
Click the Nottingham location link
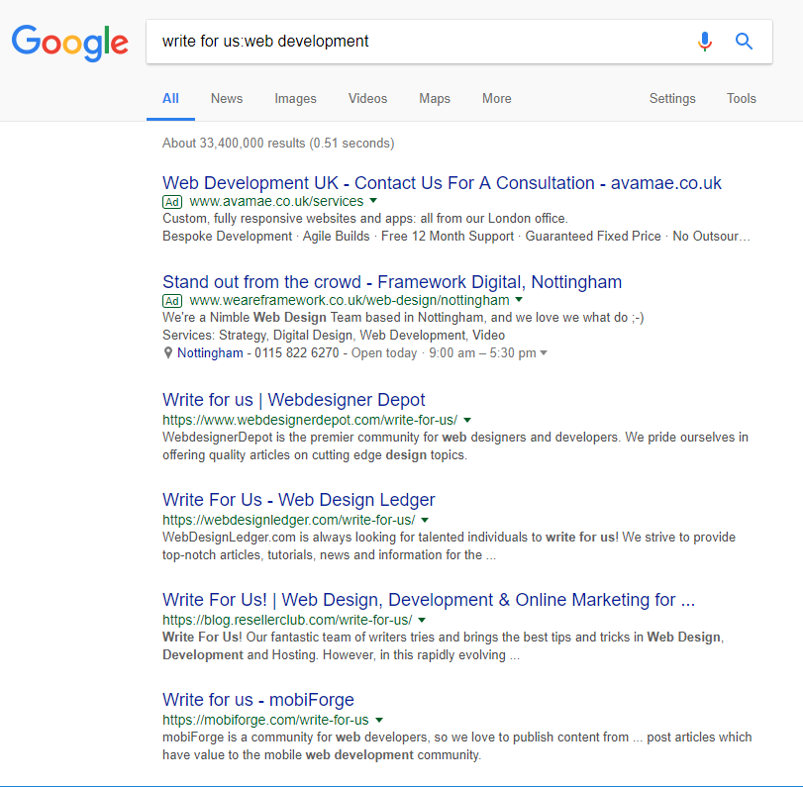pyautogui.click(x=210, y=352)
